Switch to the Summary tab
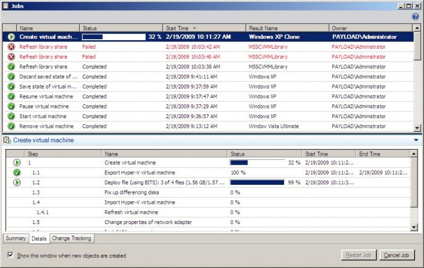 tap(16, 238)
